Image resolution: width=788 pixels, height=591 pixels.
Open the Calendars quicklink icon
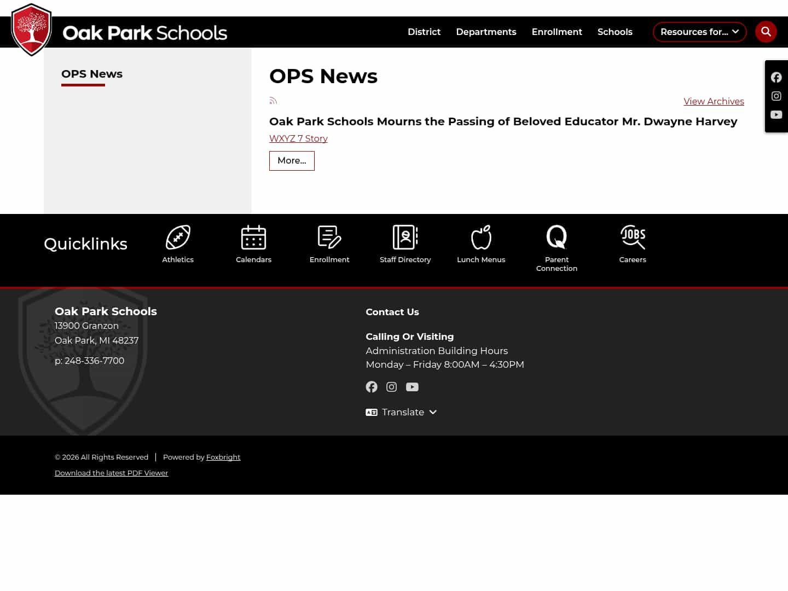point(254,237)
